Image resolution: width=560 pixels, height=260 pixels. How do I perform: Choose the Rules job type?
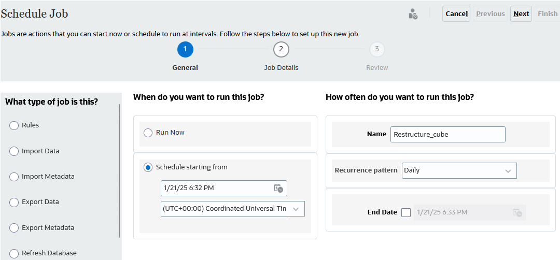click(x=14, y=125)
